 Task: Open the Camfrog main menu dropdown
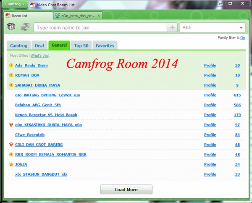[x=15, y=4]
